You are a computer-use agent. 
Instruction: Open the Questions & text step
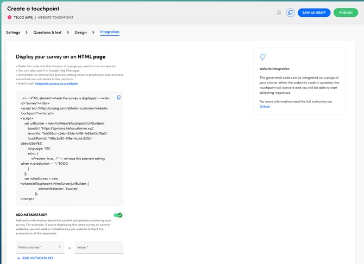click(47, 33)
